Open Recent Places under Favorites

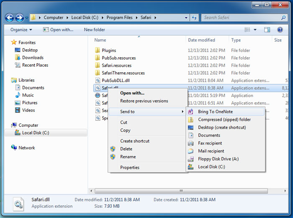click(35, 65)
